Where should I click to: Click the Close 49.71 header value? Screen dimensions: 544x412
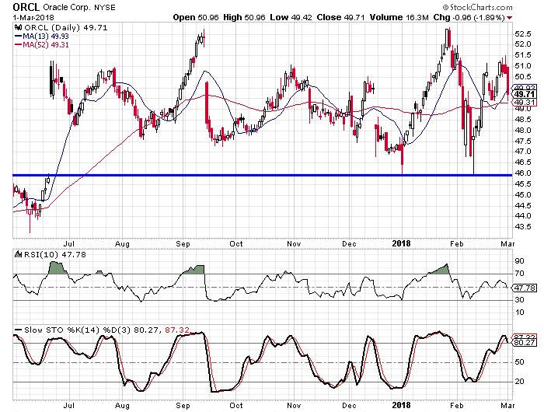click(340, 17)
